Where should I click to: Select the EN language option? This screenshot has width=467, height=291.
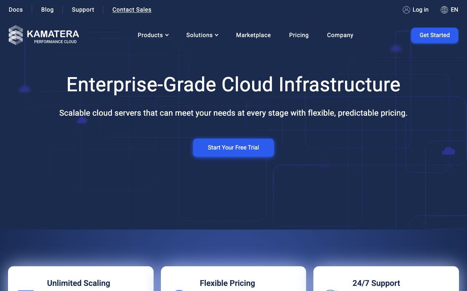pos(454,10)
